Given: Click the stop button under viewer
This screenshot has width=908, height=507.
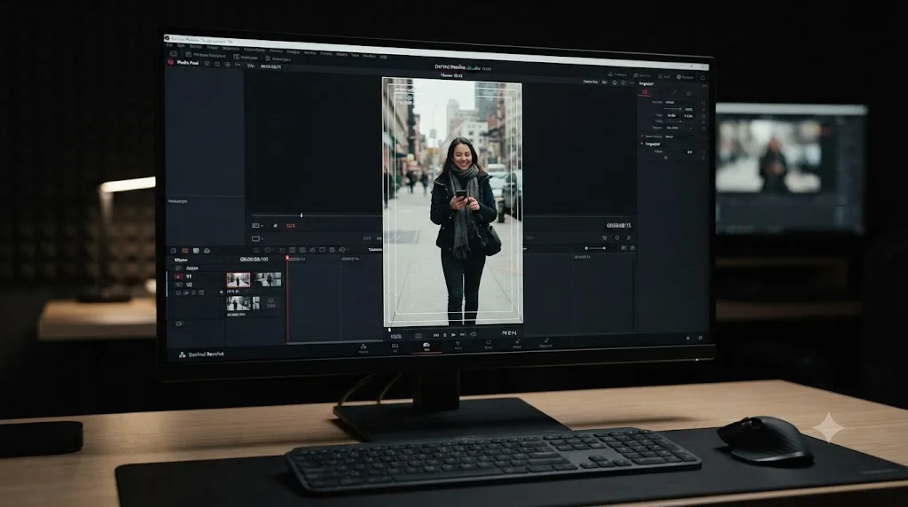Looking at the screenshot, I should [x=445, y=334].
